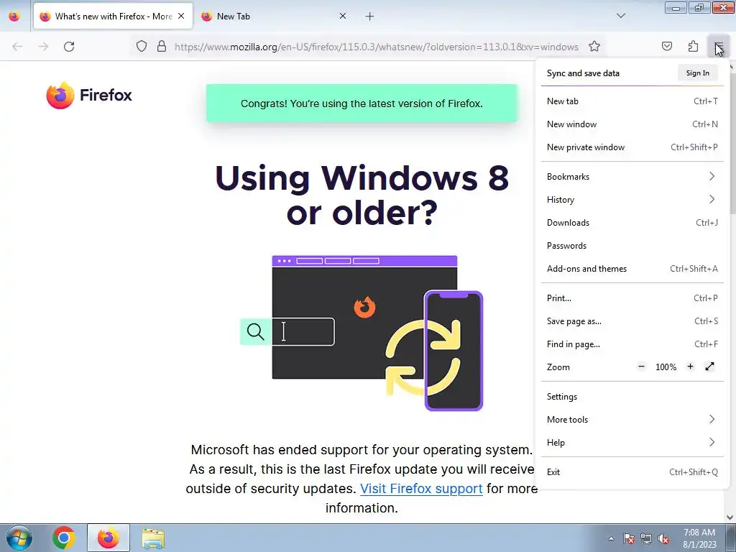Open Passwords from the menu

click(x=632, y=246)
